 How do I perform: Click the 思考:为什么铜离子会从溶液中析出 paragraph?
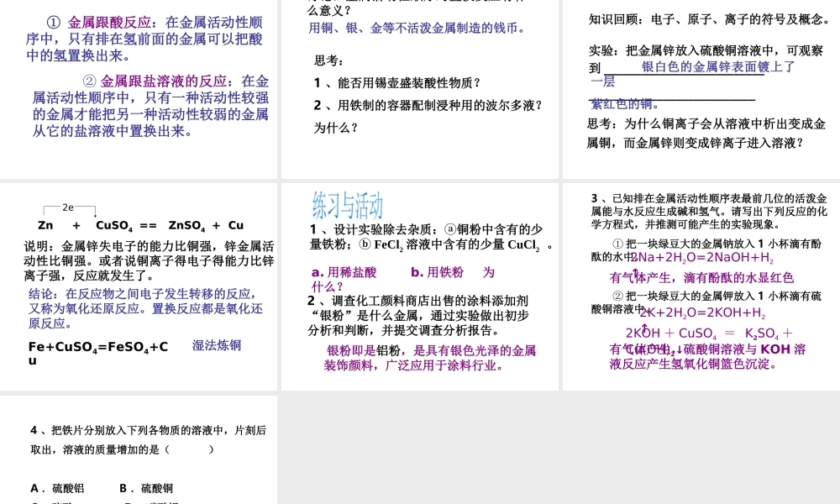(x=706, y=134)
